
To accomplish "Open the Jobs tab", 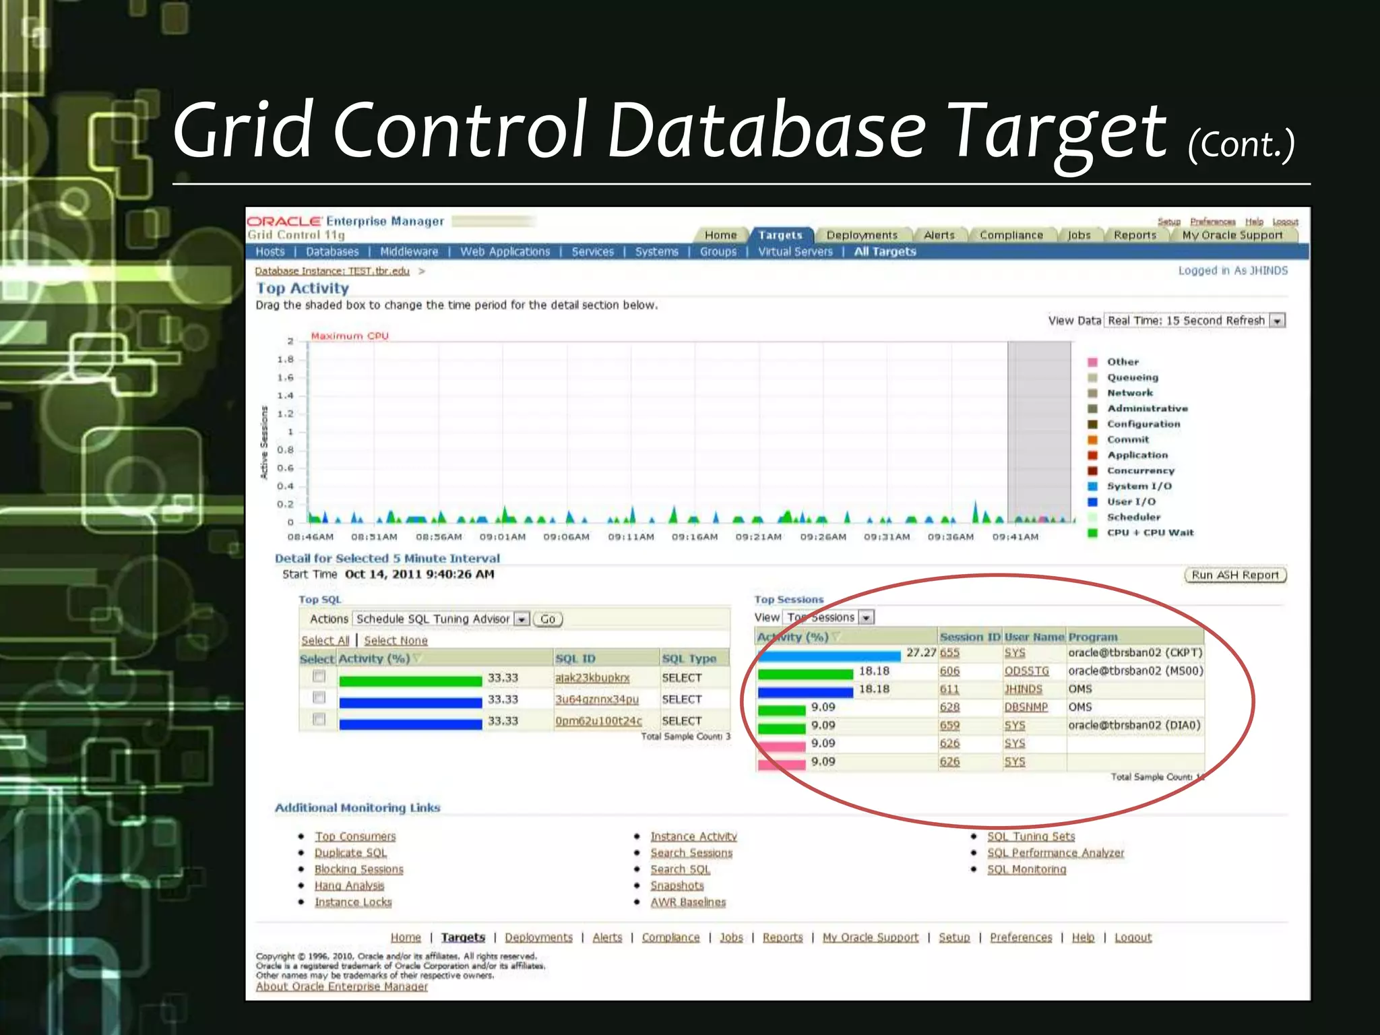I will point(1079,235).
